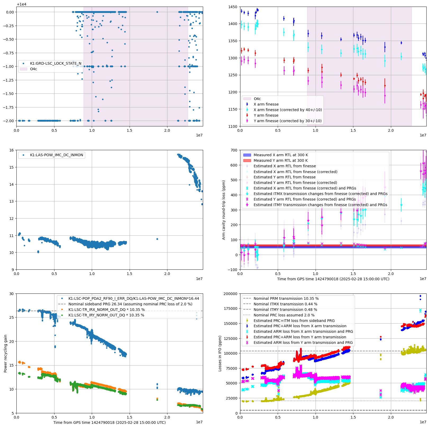This screenshot has height=427, width=429.
Task: Click the green K1:LSC-TR_IRY_NORM_OUT_DQ legend marker
Action: (62, 315)
